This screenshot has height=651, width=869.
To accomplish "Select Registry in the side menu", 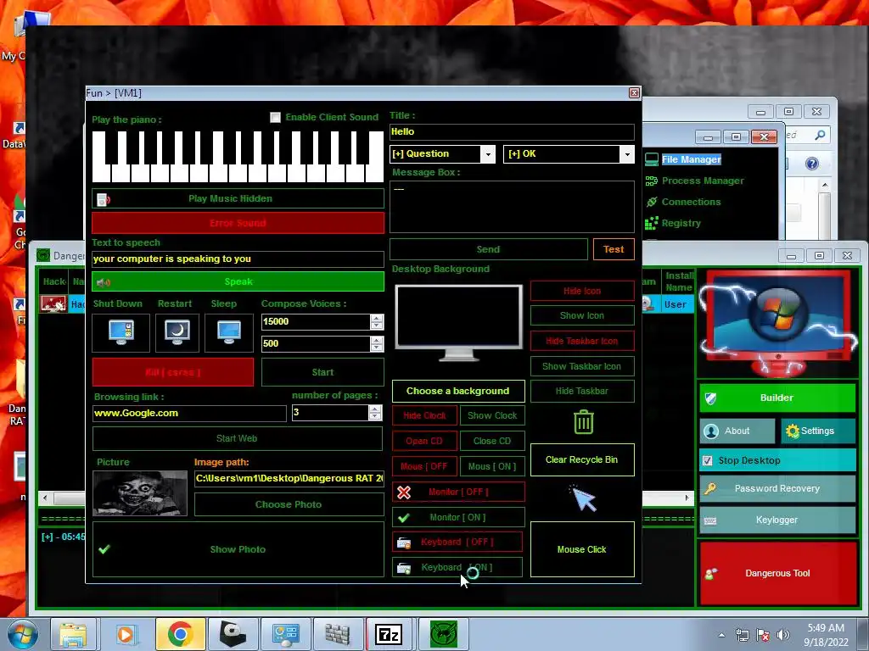I will [681, 223].
